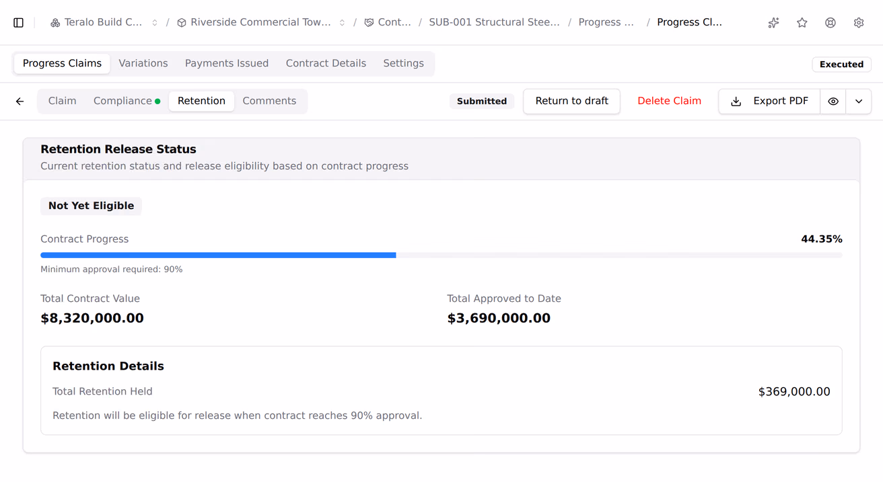Open the Export PDF dropdown chevron

pyautogui.click(x=859, y=102)
